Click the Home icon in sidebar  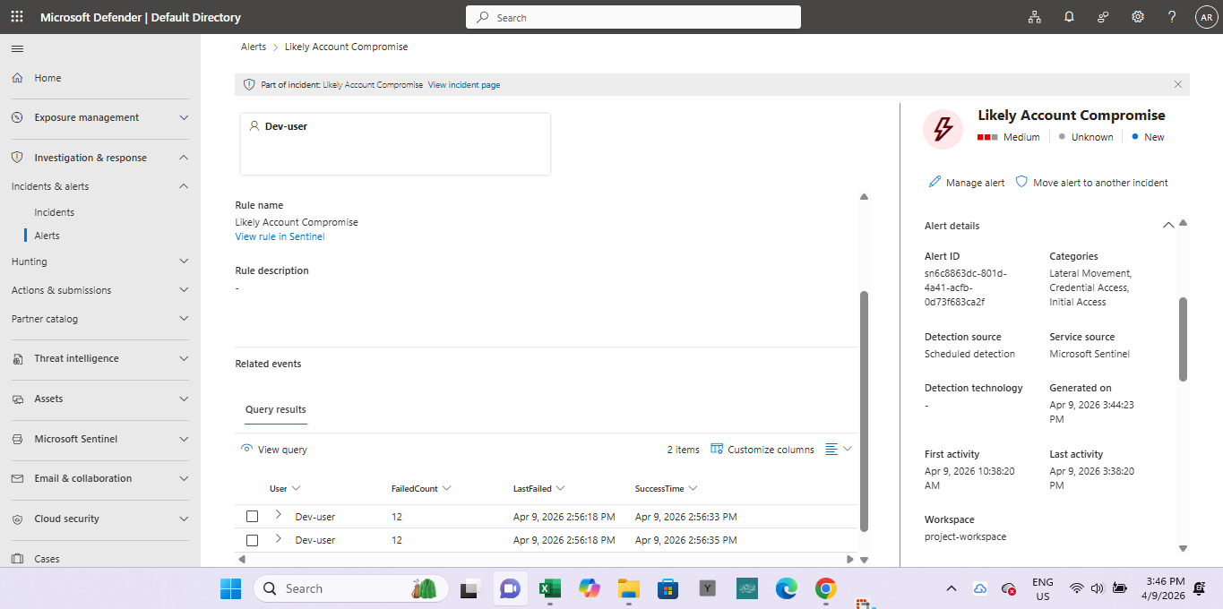(17, 78)
